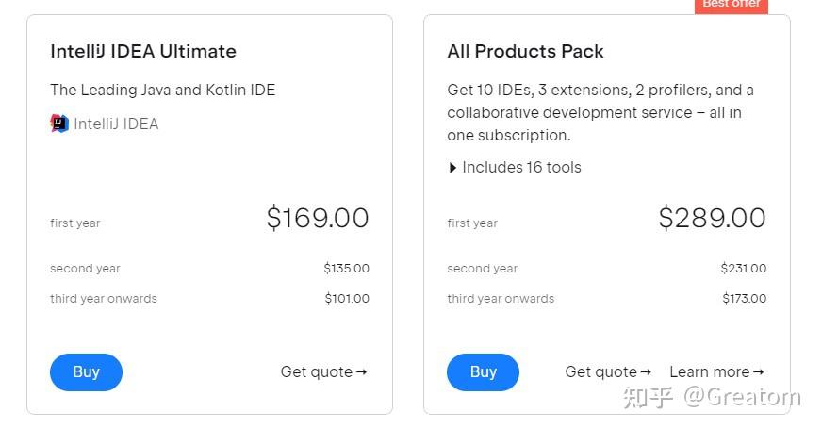Viewport: 822px width, 429px height.
Task: Click the $289.00 first year price
Action: (x=712, y=218)
